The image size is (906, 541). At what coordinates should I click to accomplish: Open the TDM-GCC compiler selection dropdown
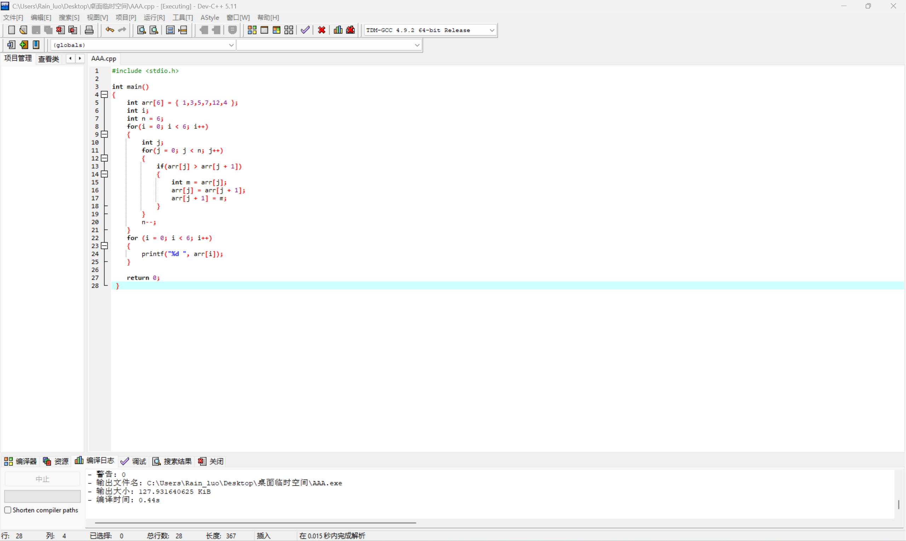coord(492,30)
